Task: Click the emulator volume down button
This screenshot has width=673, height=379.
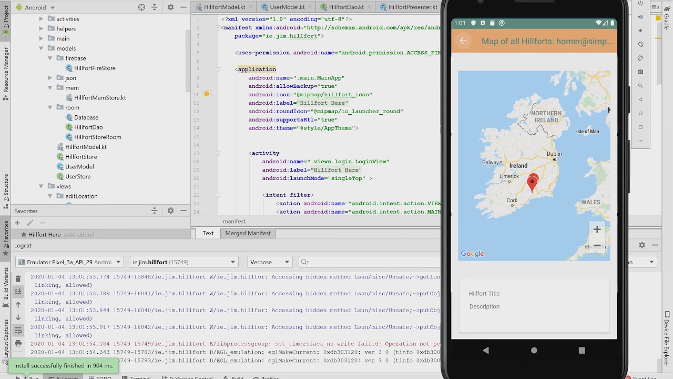Action: coord(640,31)
